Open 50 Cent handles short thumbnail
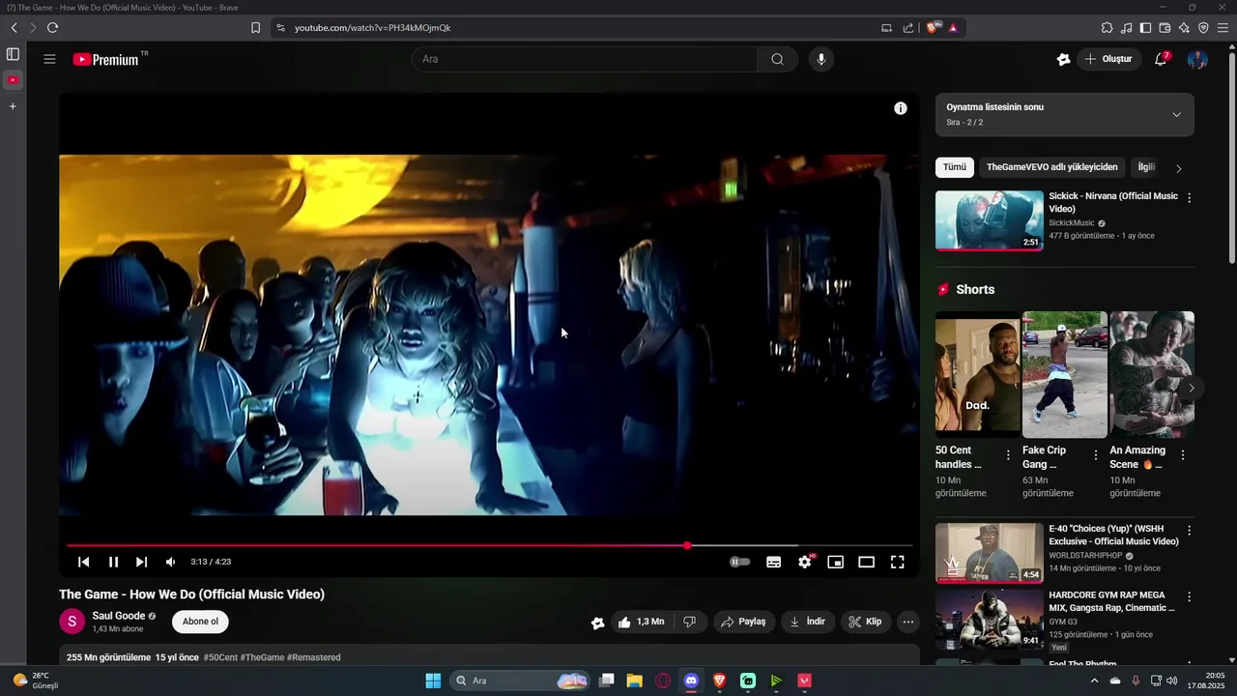The height and width of the screenshot is (696, 1237). (977, 375)
